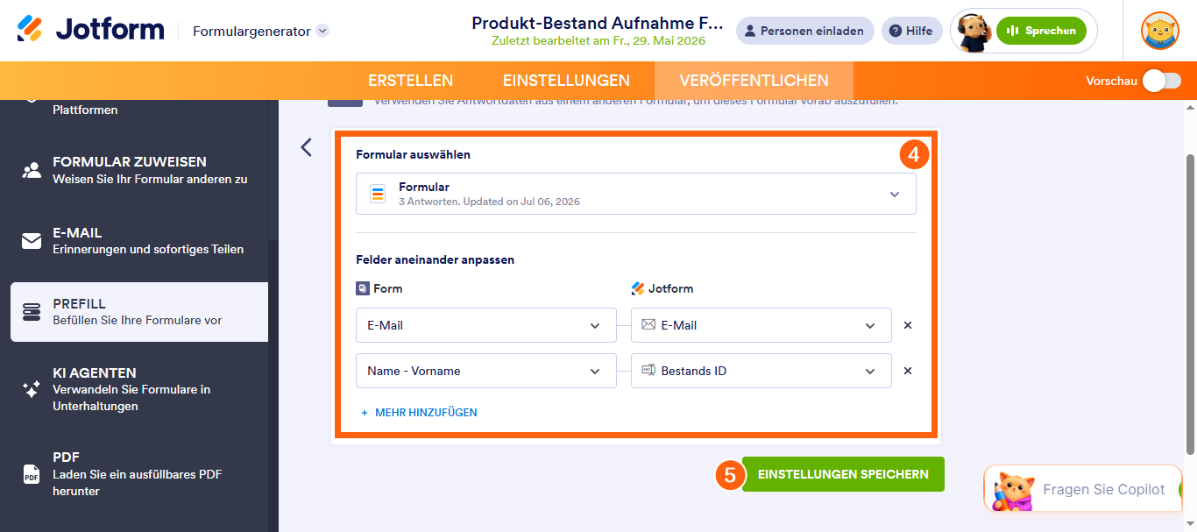
Task: Switch to the EINSTELLUNGEN tab
Action: click(566, 81)
